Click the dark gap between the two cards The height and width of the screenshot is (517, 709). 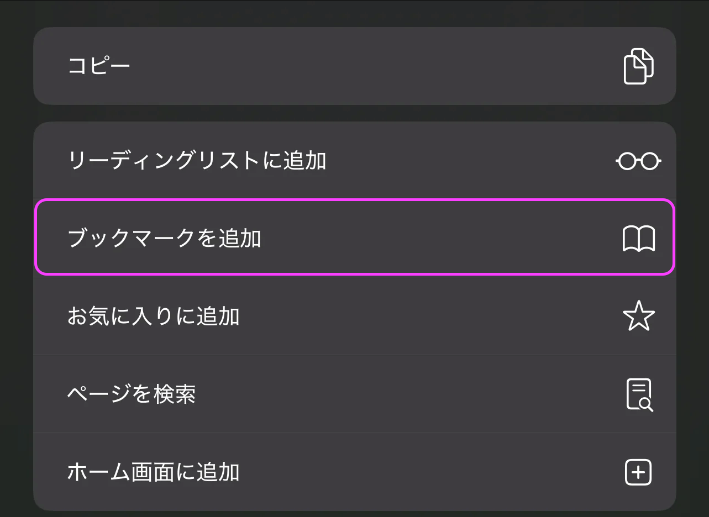coord(354,113)
